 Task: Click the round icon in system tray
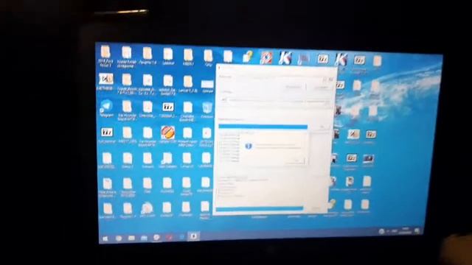click(x=381, y=231)
